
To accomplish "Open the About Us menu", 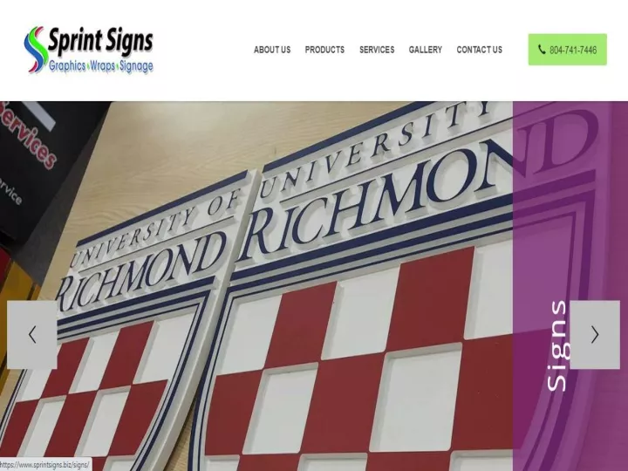I will tap(272, 50).
